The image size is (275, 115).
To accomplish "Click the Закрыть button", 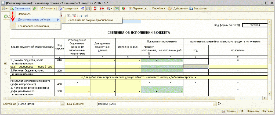I will pos(267,111).
